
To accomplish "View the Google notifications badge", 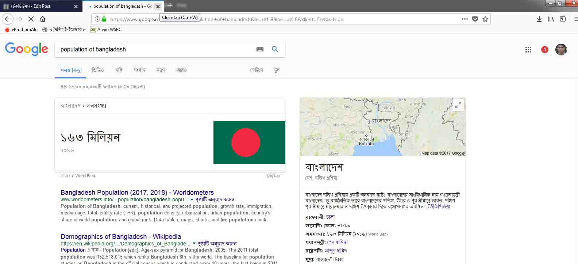I will click(x=545, y=50).
